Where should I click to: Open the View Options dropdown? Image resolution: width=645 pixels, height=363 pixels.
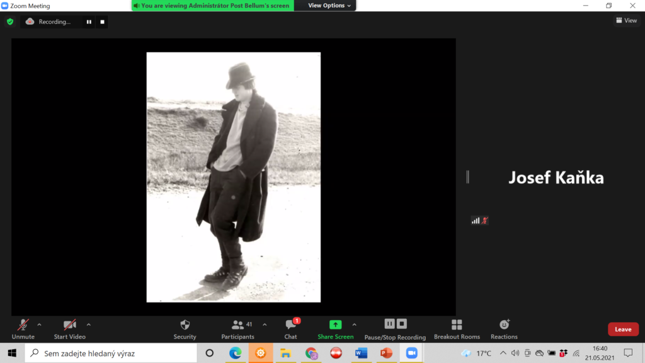tap(329, 5)
